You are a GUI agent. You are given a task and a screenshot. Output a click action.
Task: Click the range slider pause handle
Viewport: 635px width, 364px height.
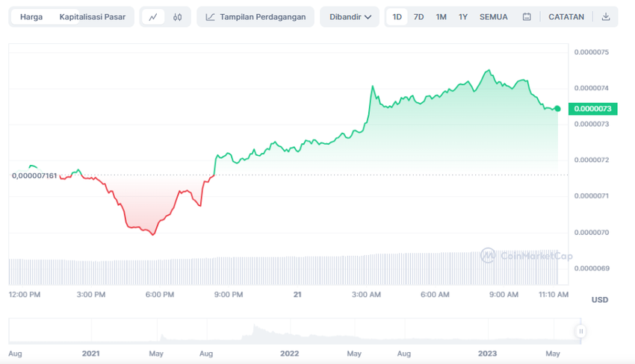580,331
